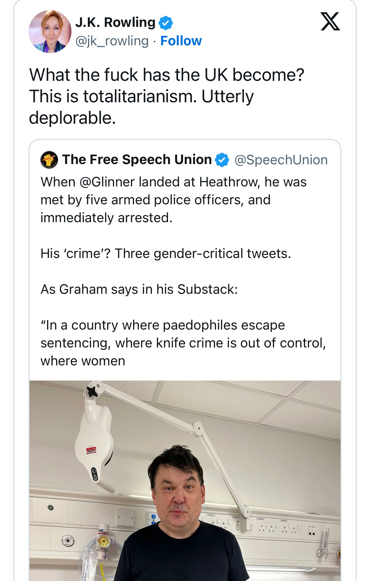Click the "Three gender-critical tweets" line
The height and width of the screenshot is (581, 370).
pyautogui.click(x=203, y=254)
